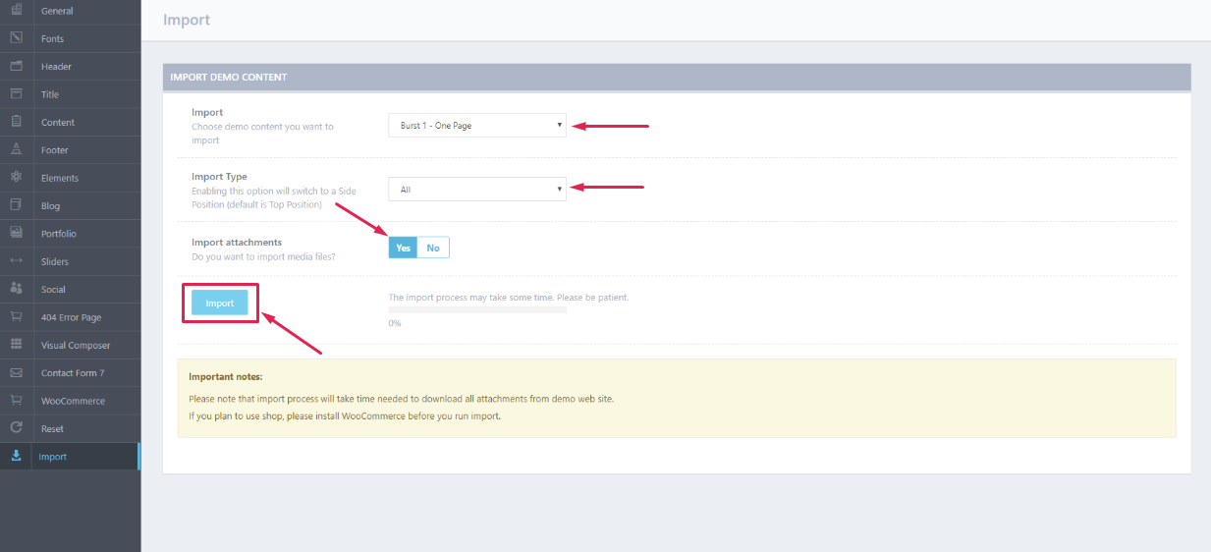Open the Portfolio menu item
This screenshot has width=1211, height=552.
tap(58, 234)
